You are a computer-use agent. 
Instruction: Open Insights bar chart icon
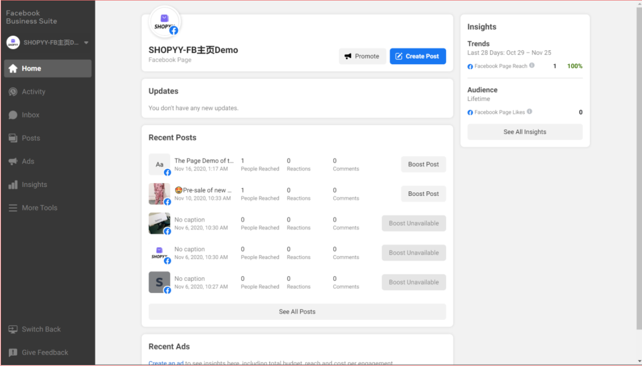point(13,185)
